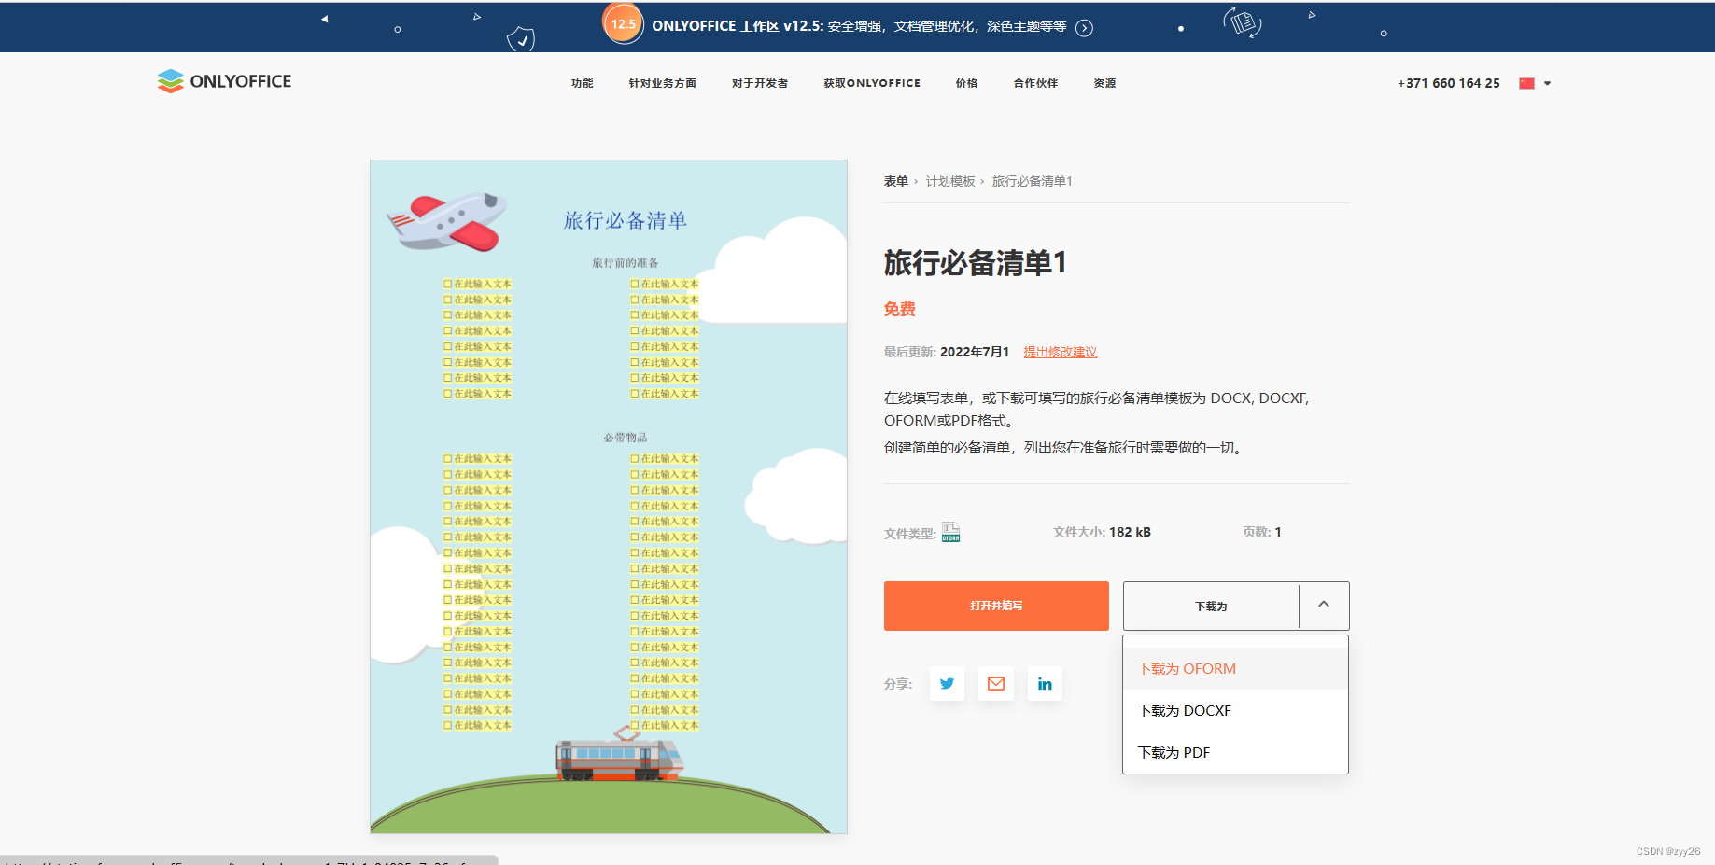This screenshot has height=865, width=1715.
Task: Open the 针对业务方面 menu
Action: click(x=663, y=83)
